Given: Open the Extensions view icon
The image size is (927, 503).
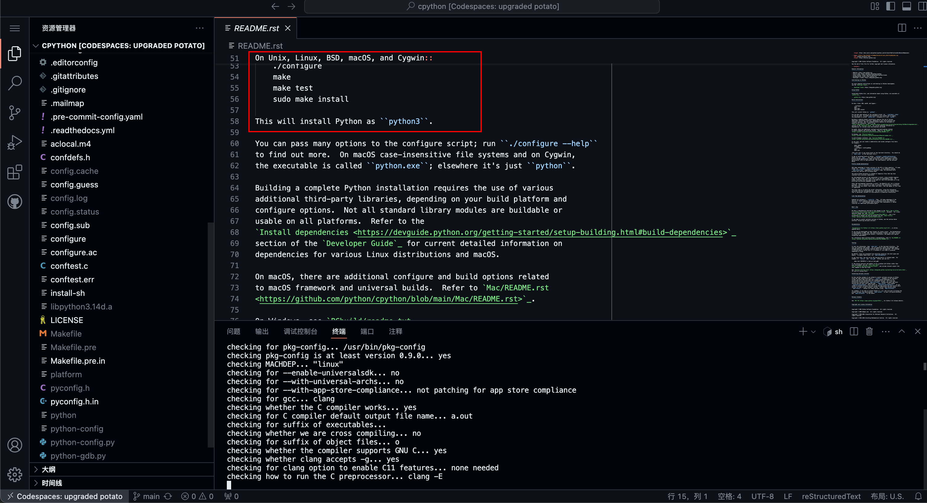Looking at the screenshot, I should [x=15, y=172].
